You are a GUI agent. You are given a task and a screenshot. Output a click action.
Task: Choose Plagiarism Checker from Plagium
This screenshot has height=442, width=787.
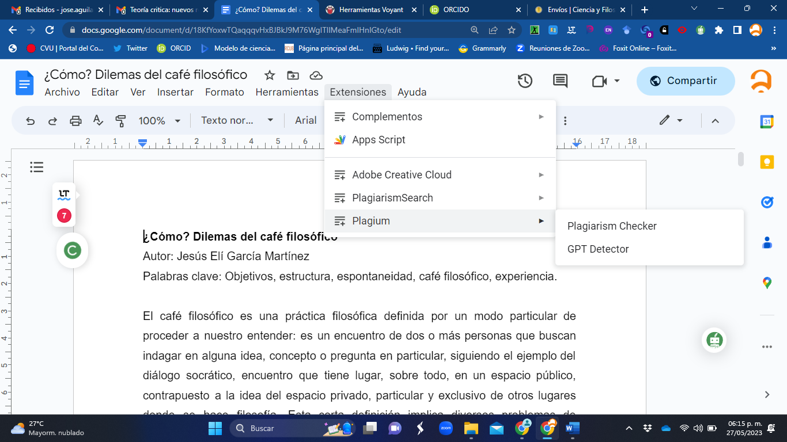649,226
